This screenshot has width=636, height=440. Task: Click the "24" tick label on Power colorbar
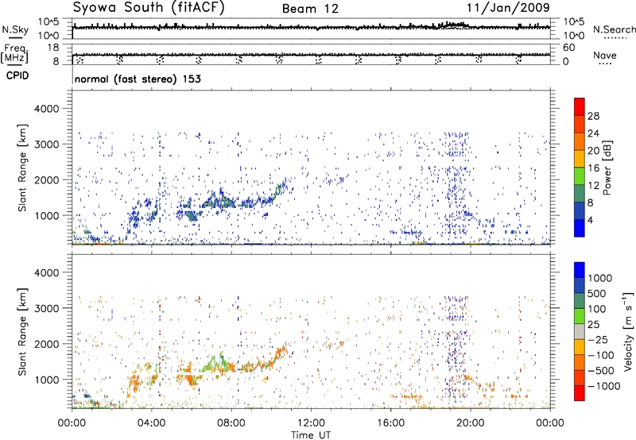point(593,133)
